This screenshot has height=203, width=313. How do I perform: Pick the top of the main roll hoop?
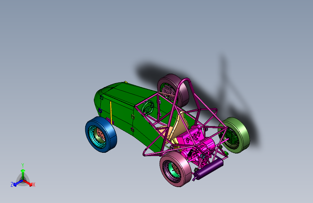click(186, 79)
